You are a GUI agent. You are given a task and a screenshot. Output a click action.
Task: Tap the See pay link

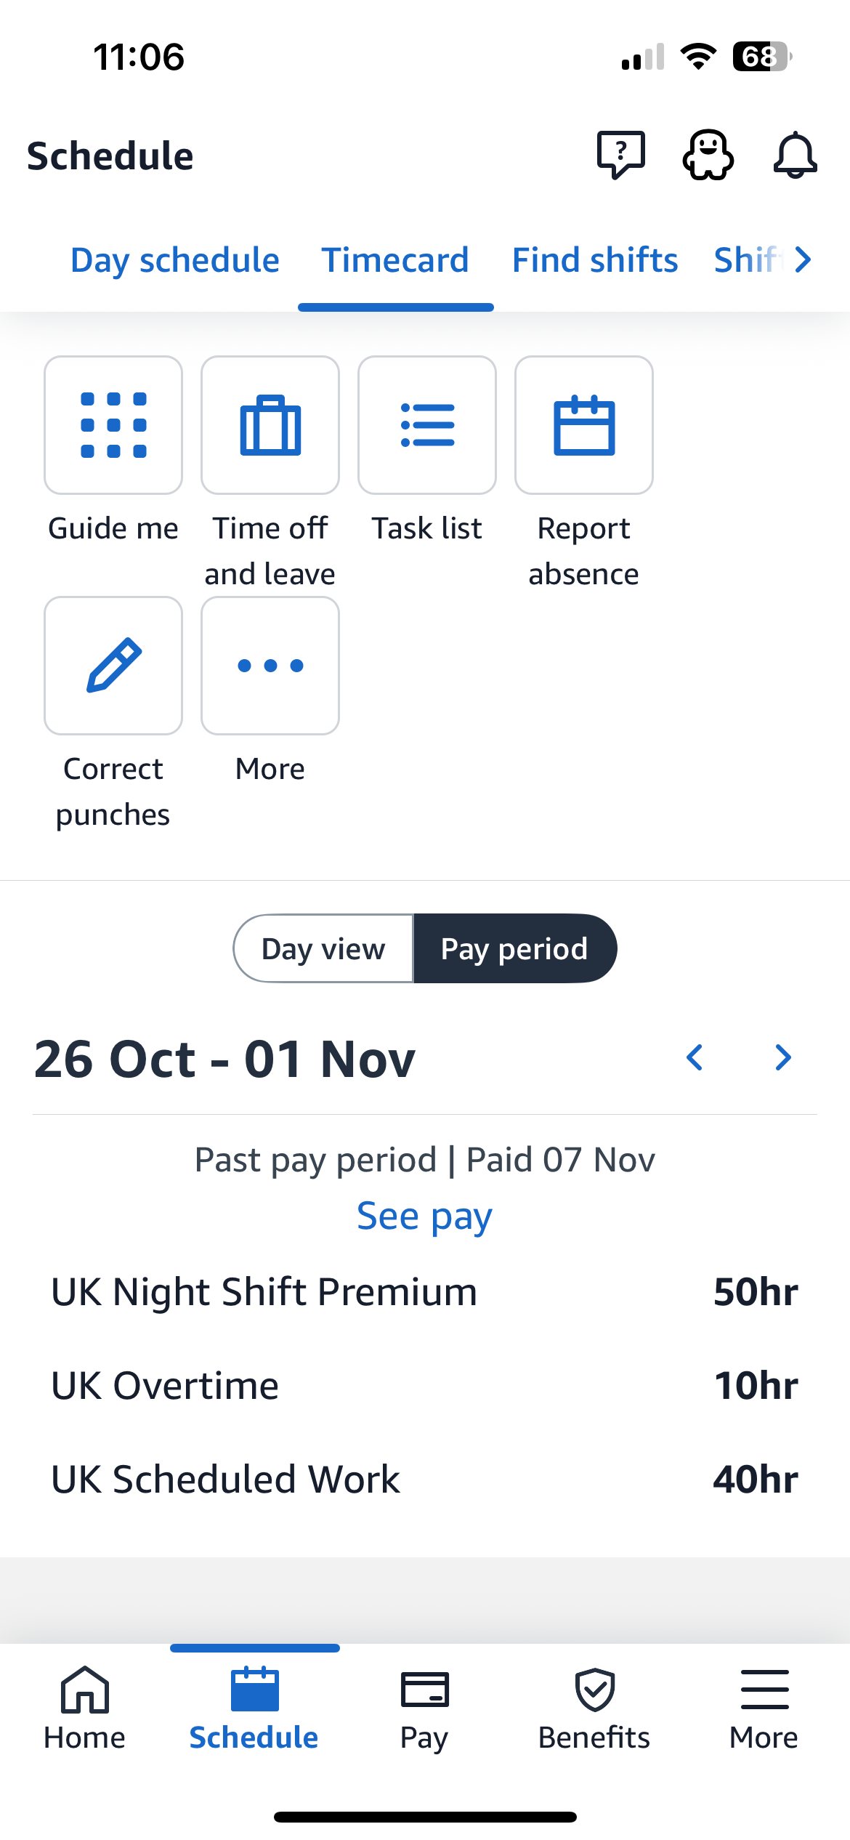tap(425, 1216)
